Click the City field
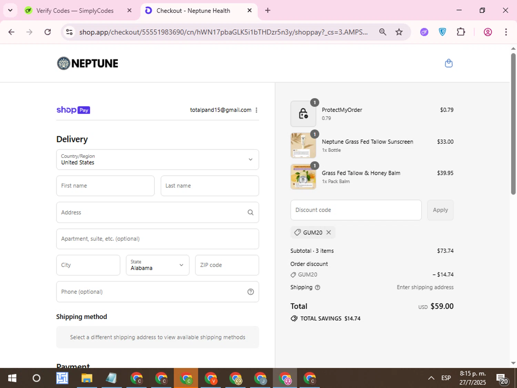Image resolution: width=517 pixels, height=388 pixels. click(x=88, y=265)
